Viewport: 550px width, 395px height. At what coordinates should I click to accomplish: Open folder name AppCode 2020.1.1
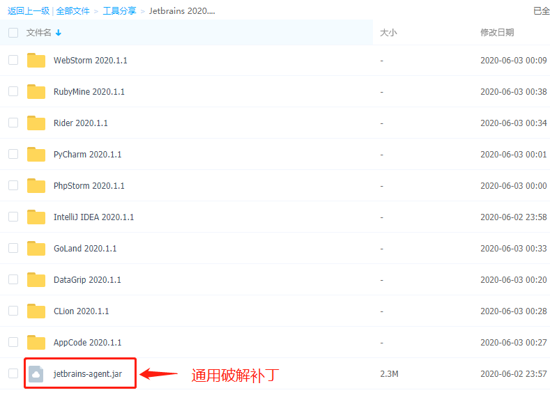(x=87, y=343)
